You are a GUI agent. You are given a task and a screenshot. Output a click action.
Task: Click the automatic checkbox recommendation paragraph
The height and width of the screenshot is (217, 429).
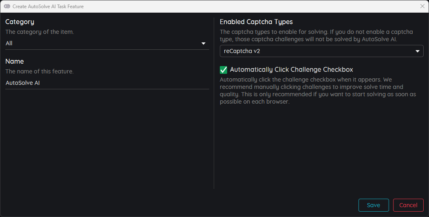[x=318, y=91]
